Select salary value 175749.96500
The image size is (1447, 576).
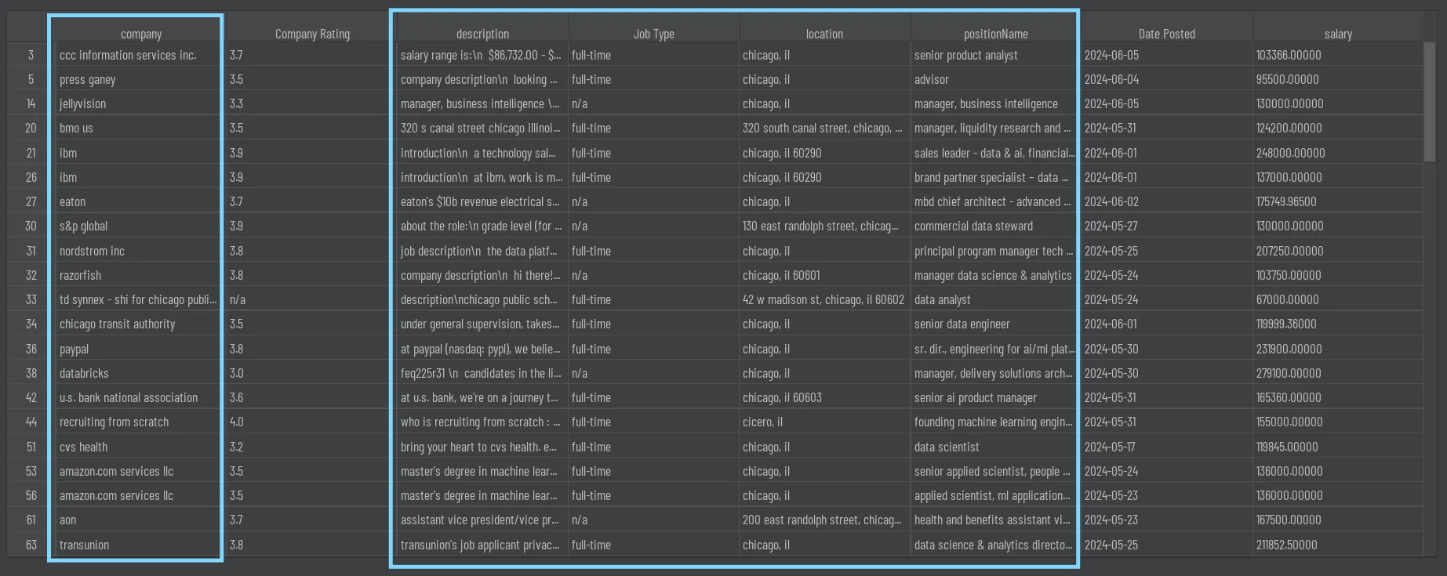click(x=1337, y=201)
